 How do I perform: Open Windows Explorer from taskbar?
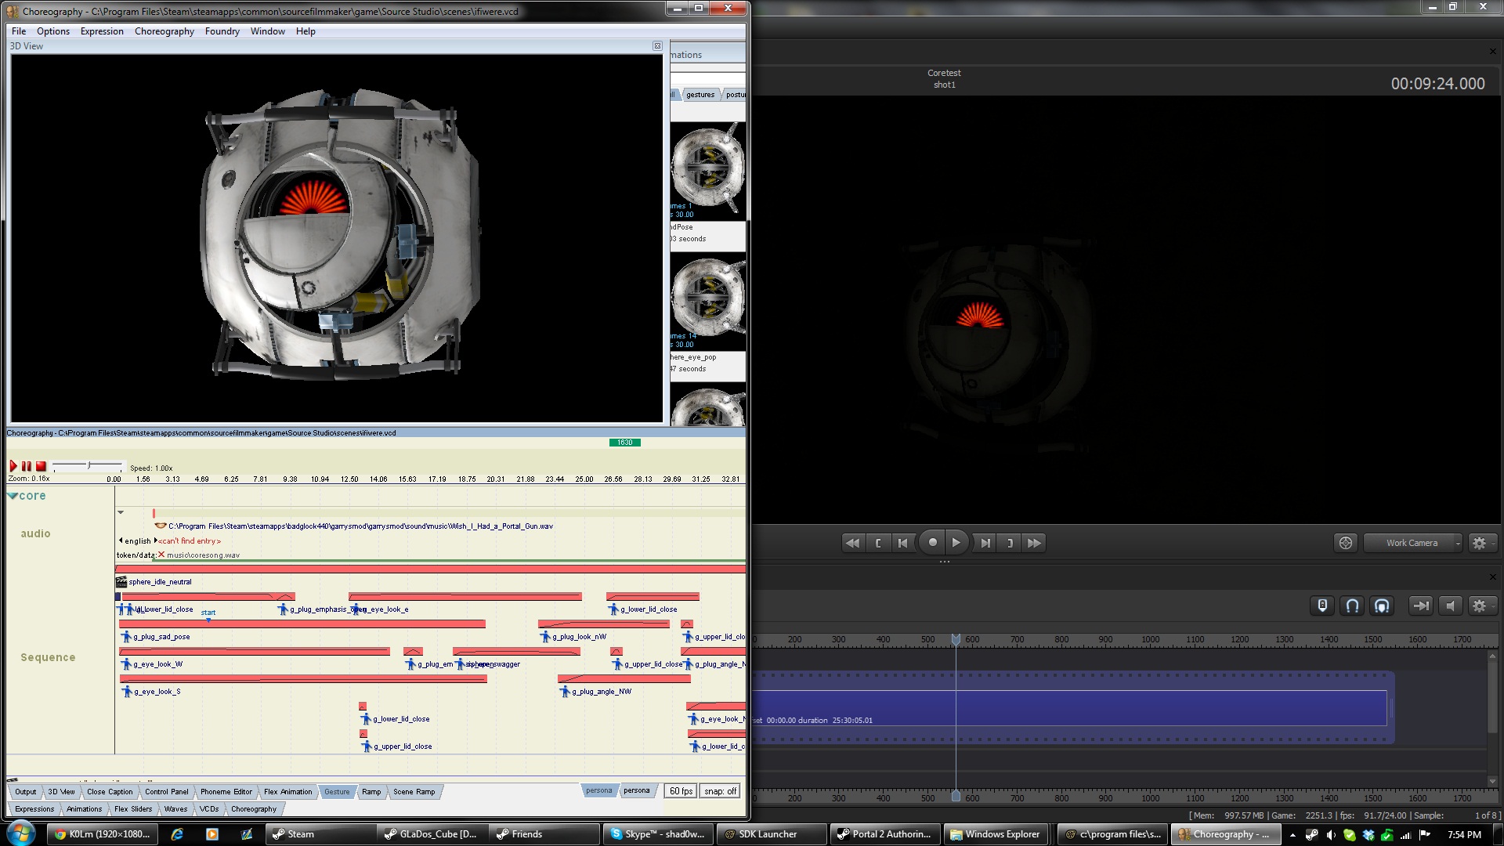(x=995, y=834)
